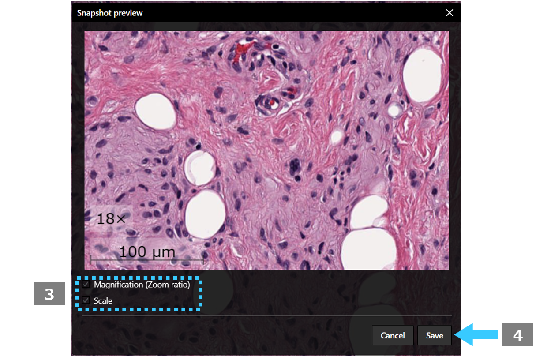This screenshot has height=360, width=536.
Task: Click the "Scale" label text
Action: click(103, 300)
